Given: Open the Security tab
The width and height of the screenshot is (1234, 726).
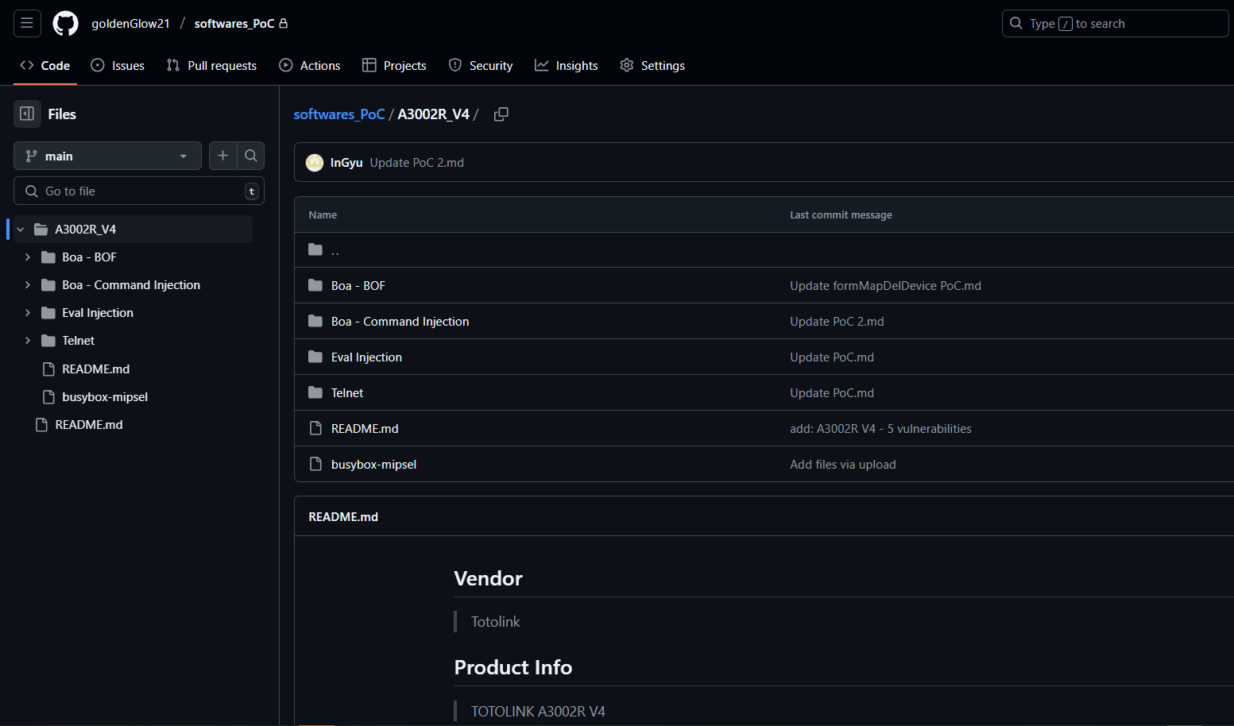Looking at the screenshot, I should 481,66.
